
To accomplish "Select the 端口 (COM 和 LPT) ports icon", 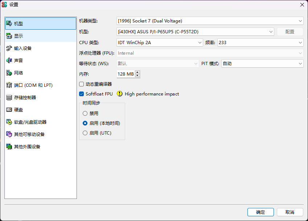I will point(9,85).
